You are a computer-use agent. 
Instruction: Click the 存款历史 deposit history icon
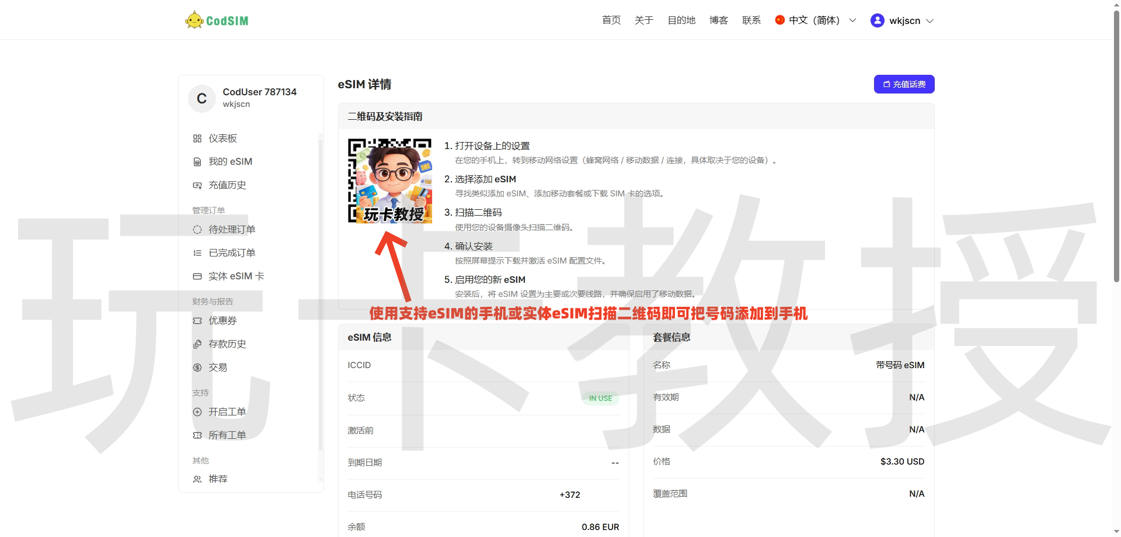pos(197,344)
